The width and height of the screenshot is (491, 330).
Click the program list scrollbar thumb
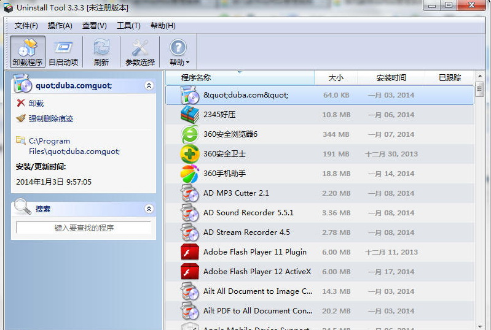tap(480, 90)
